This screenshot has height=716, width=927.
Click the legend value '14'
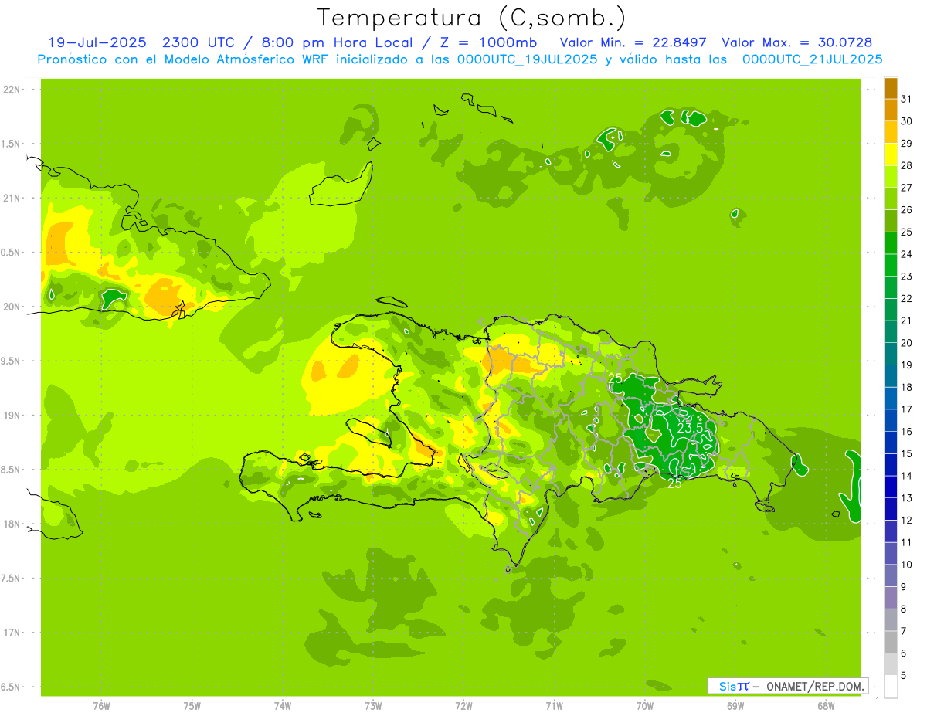pos(906,476)
